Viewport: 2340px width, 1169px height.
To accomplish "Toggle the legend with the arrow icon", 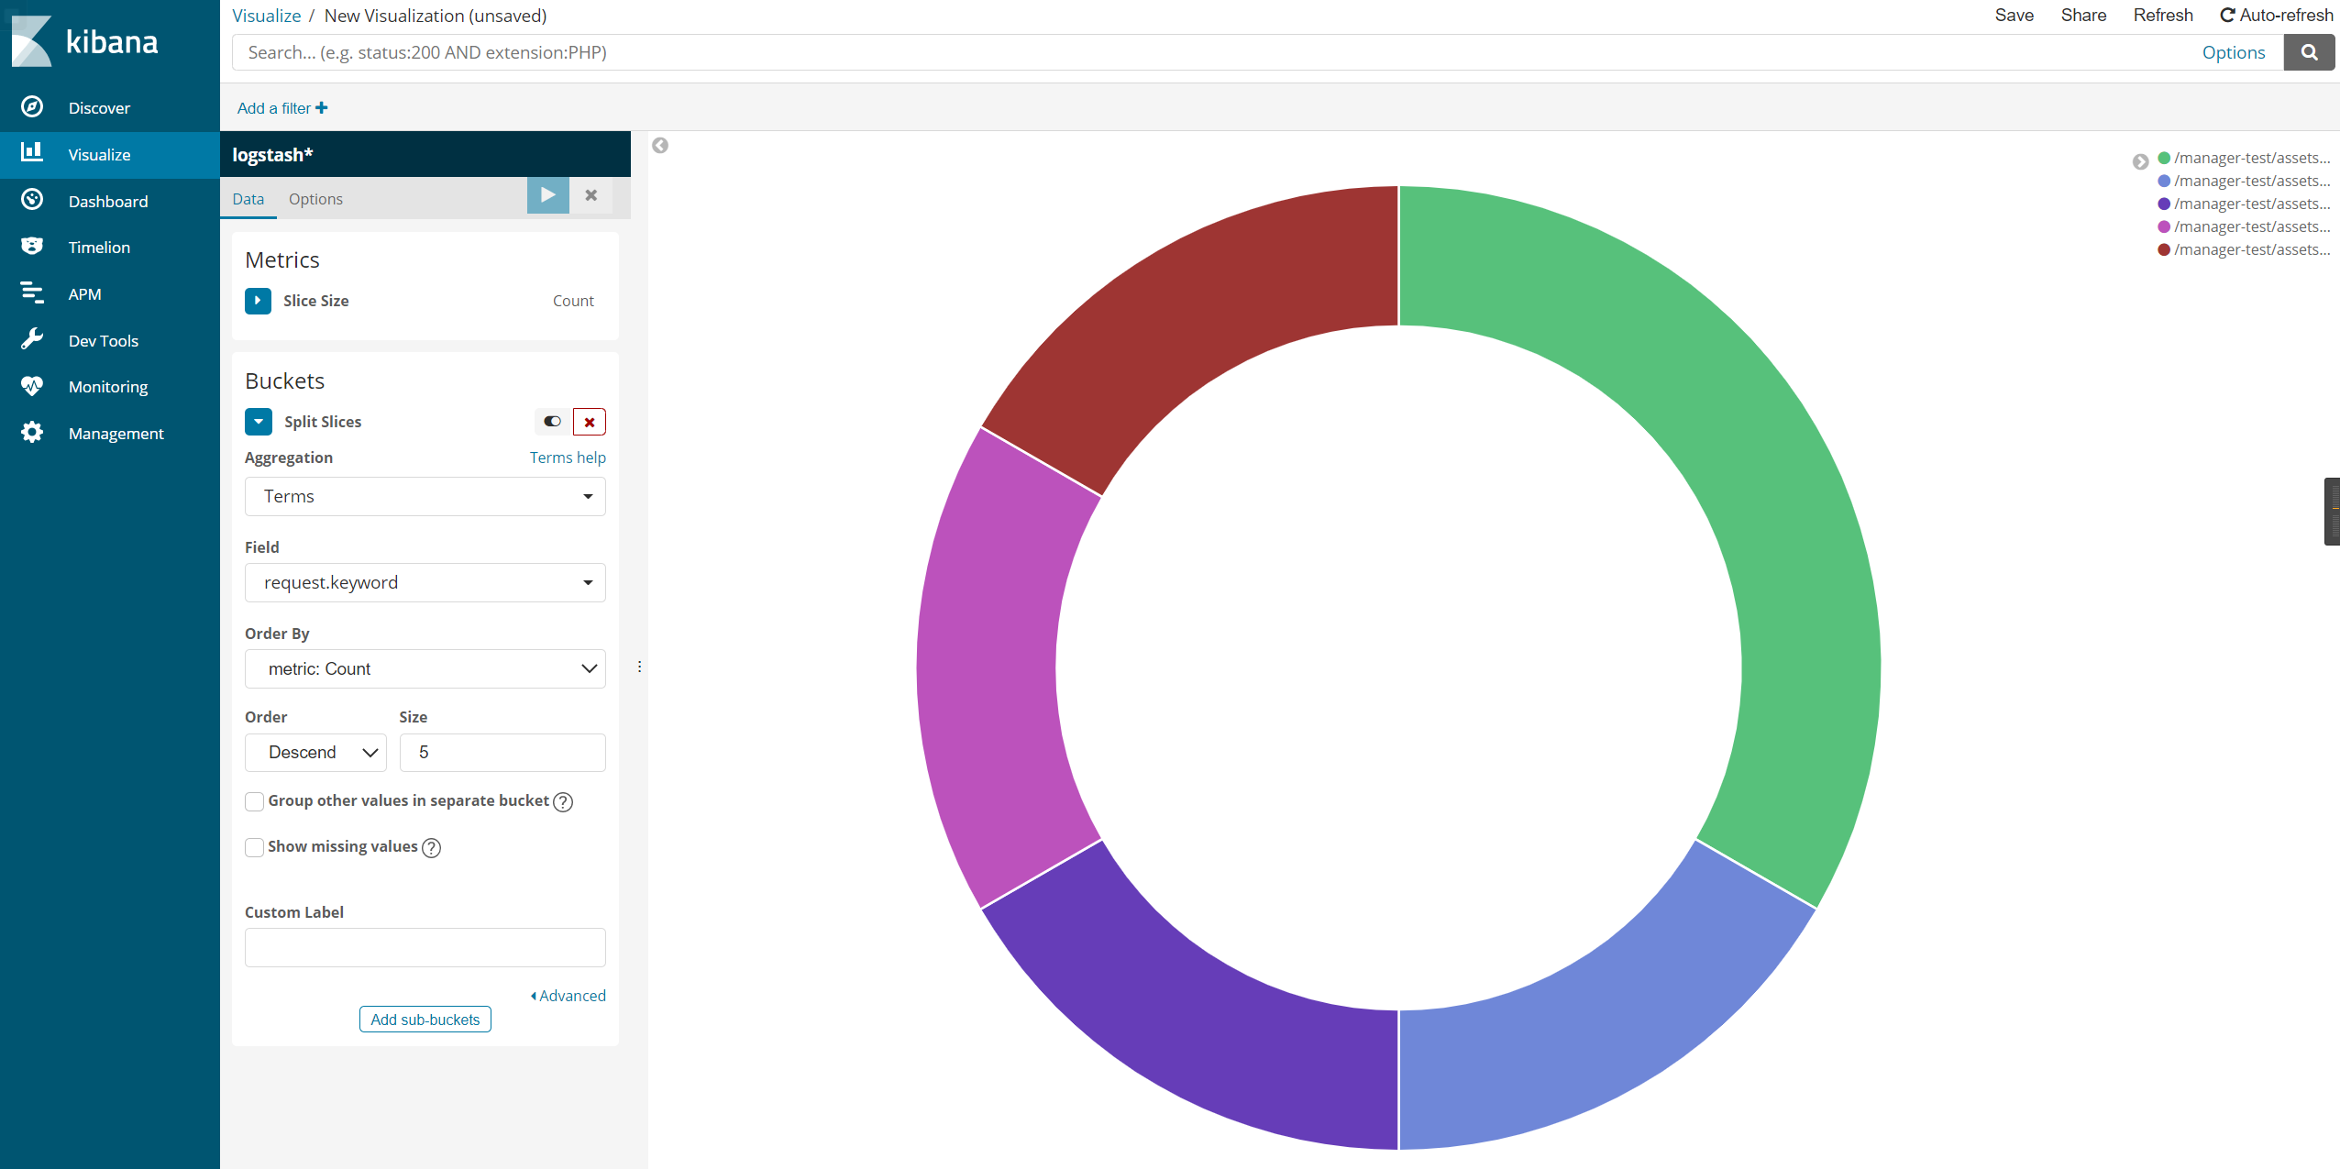I will click(x=2140, y=161).
